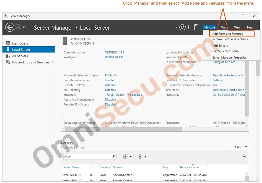Click File and Storage Services icon
Screen dimensions: 262x183
tap(8, 62)
